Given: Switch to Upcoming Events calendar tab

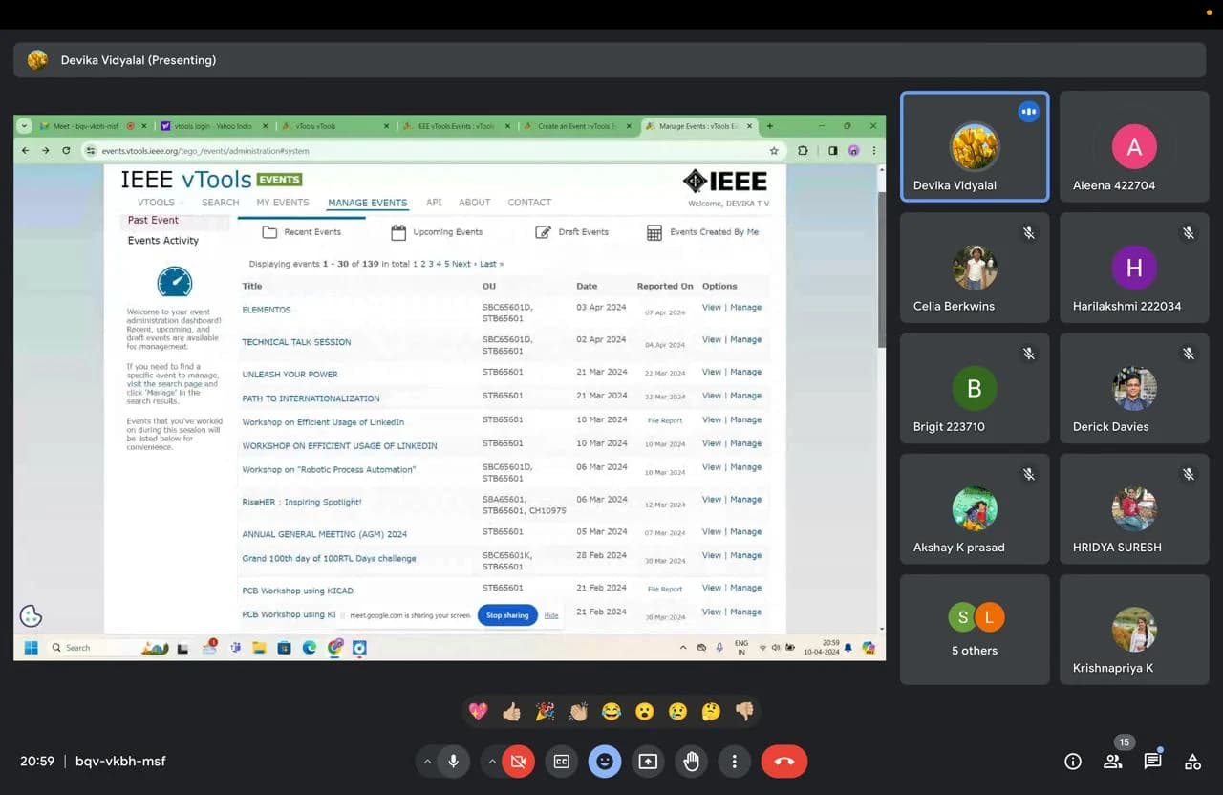Looking at the screenshot, I should click(x=437, y=232).
